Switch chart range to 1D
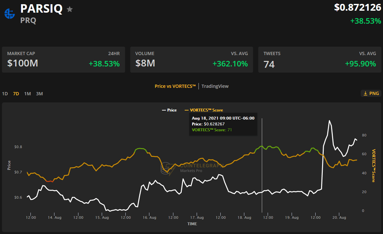 pos(5,94)
